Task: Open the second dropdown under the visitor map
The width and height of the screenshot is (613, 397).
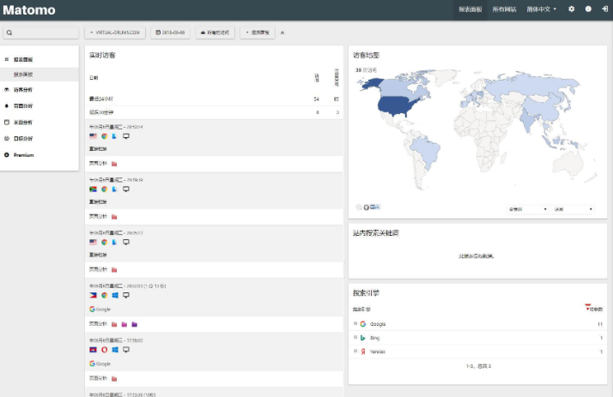Action: 573,209
